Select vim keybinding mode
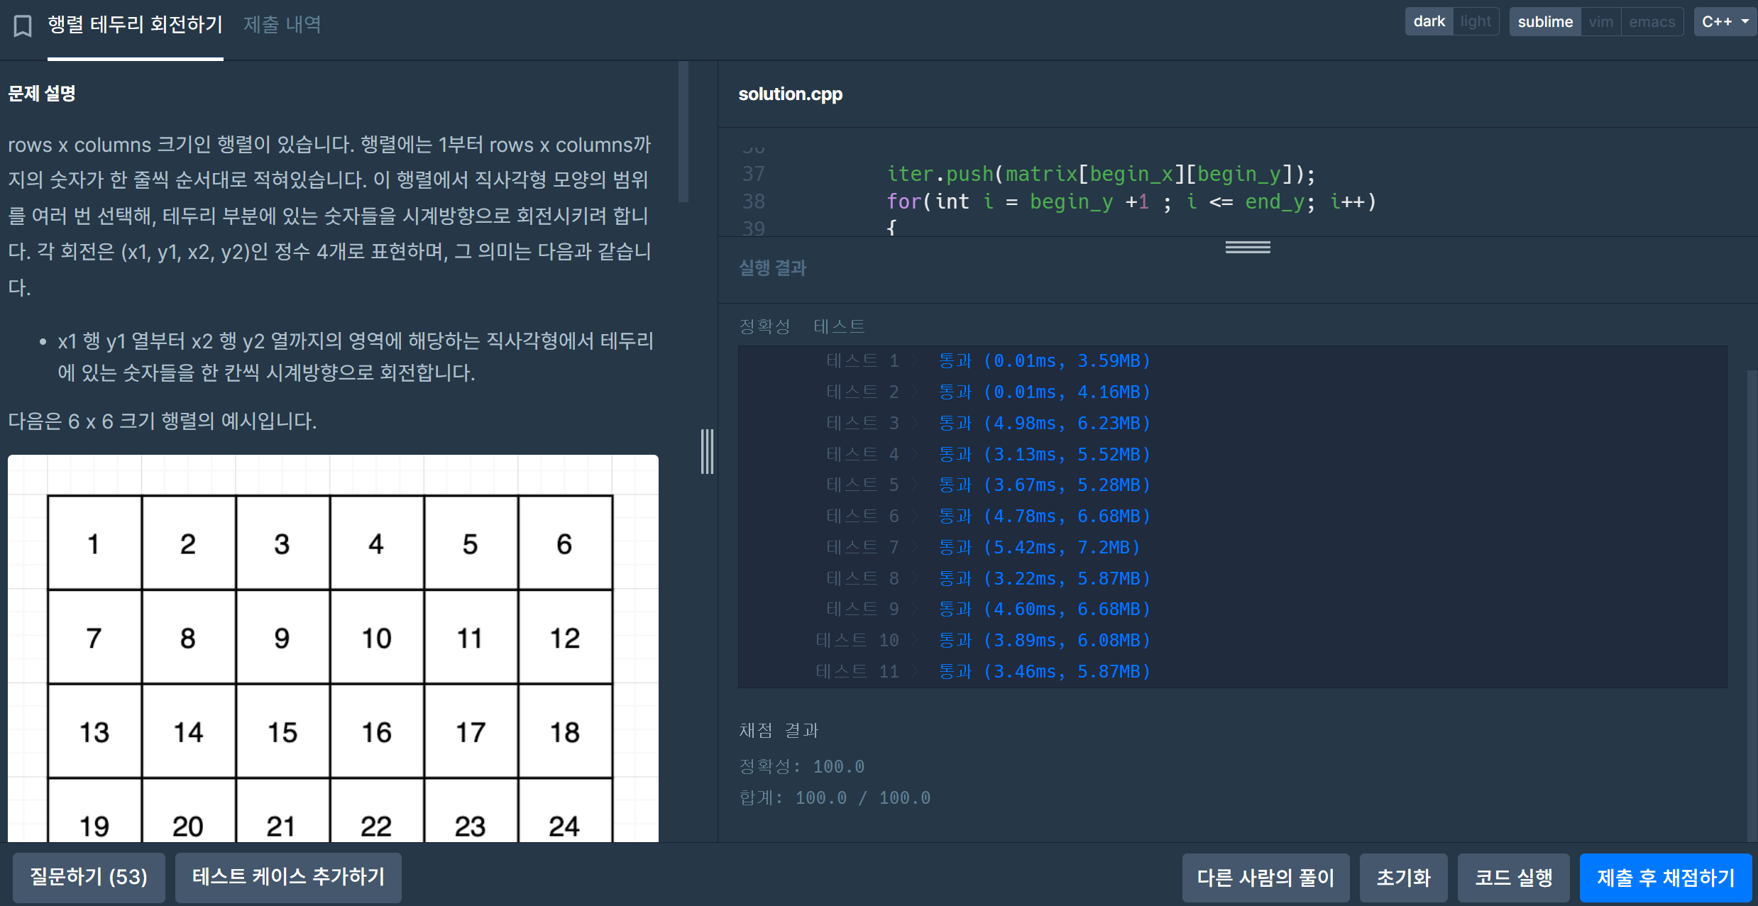 (1600, 22)
